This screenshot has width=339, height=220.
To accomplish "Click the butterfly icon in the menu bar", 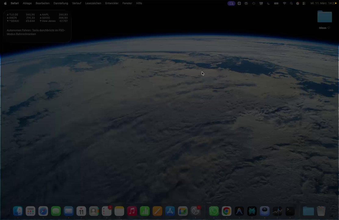I will (x=246, y=3).
